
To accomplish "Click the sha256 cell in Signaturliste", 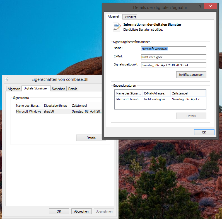I will pos(49,111).
